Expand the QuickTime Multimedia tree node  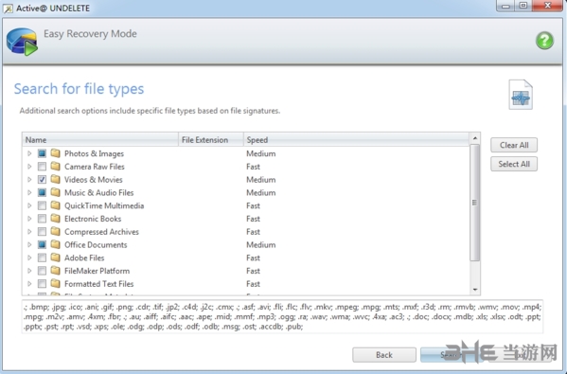tap(29, 205)
